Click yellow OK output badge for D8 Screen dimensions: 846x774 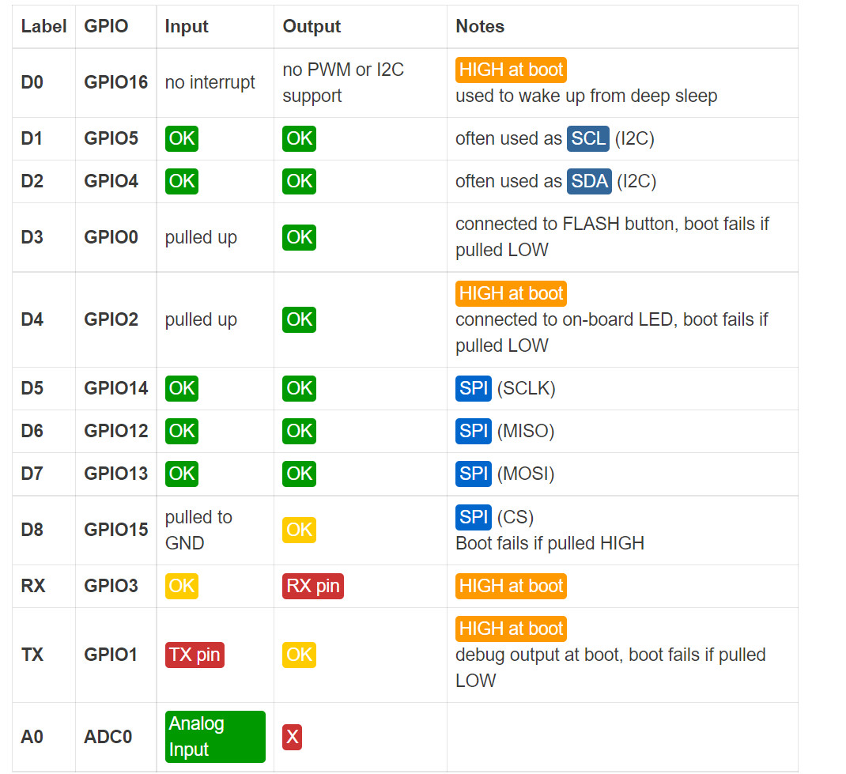click(299, 530)
